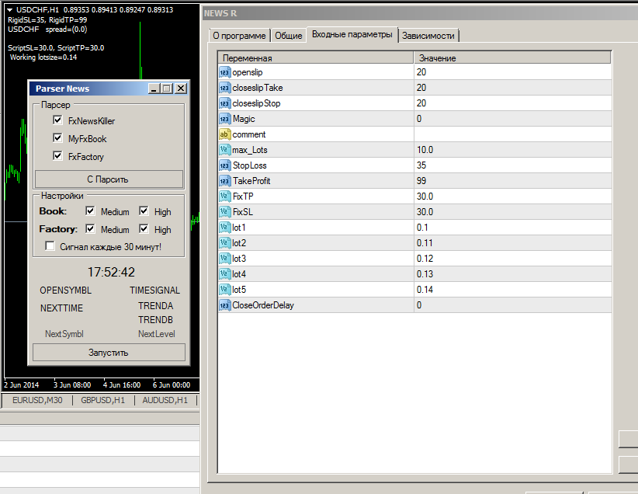Select the closeslipTake value cell
This screenshot has height=494, width=638.
pyautogui.click(x=513, y=88)
